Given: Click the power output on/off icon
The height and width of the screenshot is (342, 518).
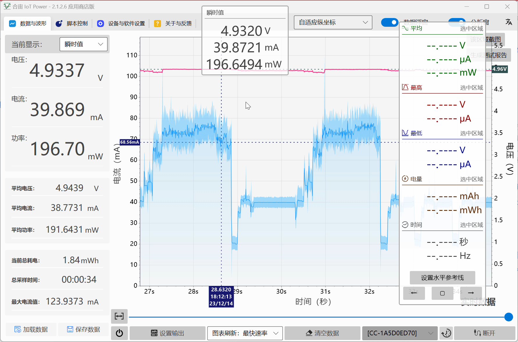Looking at the screenshot, I should 119,333.
